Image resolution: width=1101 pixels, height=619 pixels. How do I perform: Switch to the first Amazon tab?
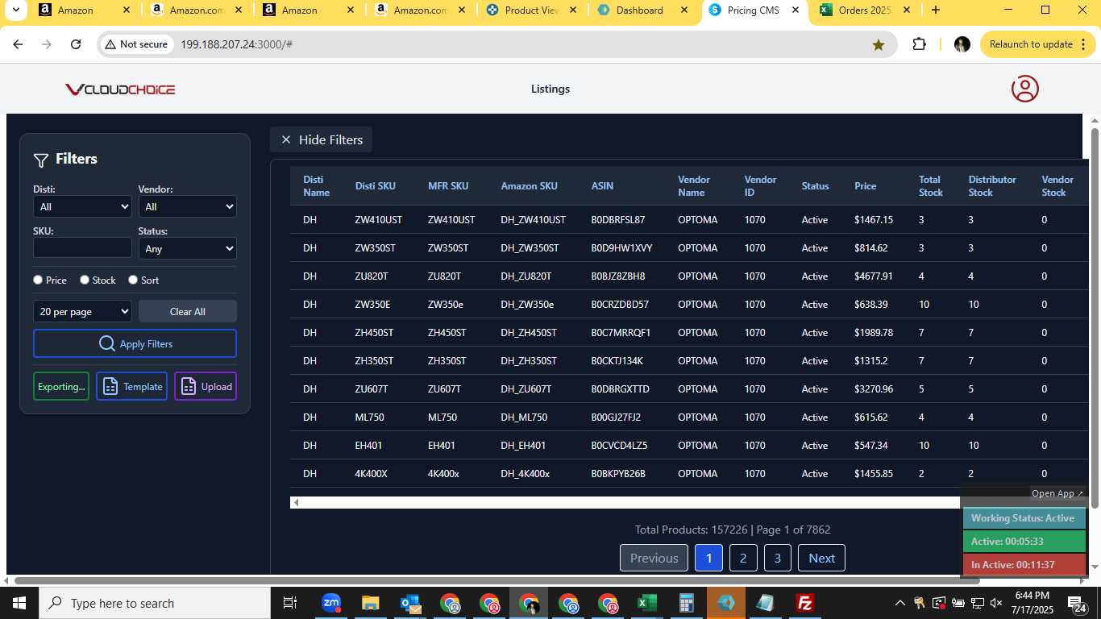(x=84, y=10)
